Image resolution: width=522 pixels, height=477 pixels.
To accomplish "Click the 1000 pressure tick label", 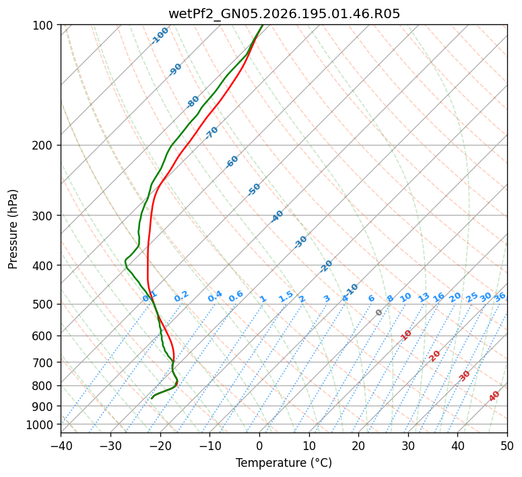I will 40,424.
